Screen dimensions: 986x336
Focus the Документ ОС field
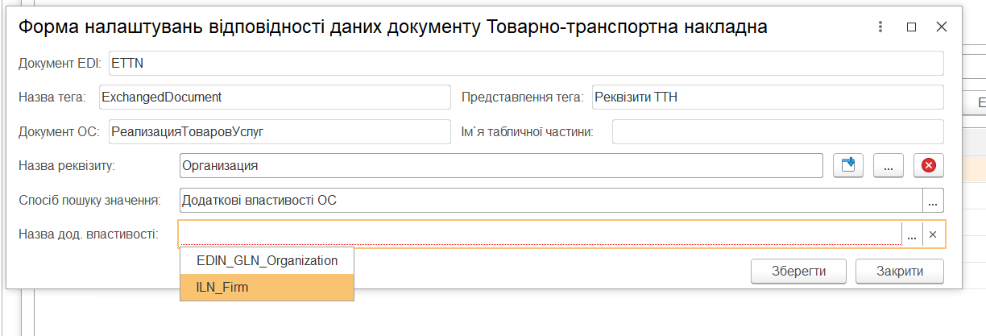tap(280, 131)
